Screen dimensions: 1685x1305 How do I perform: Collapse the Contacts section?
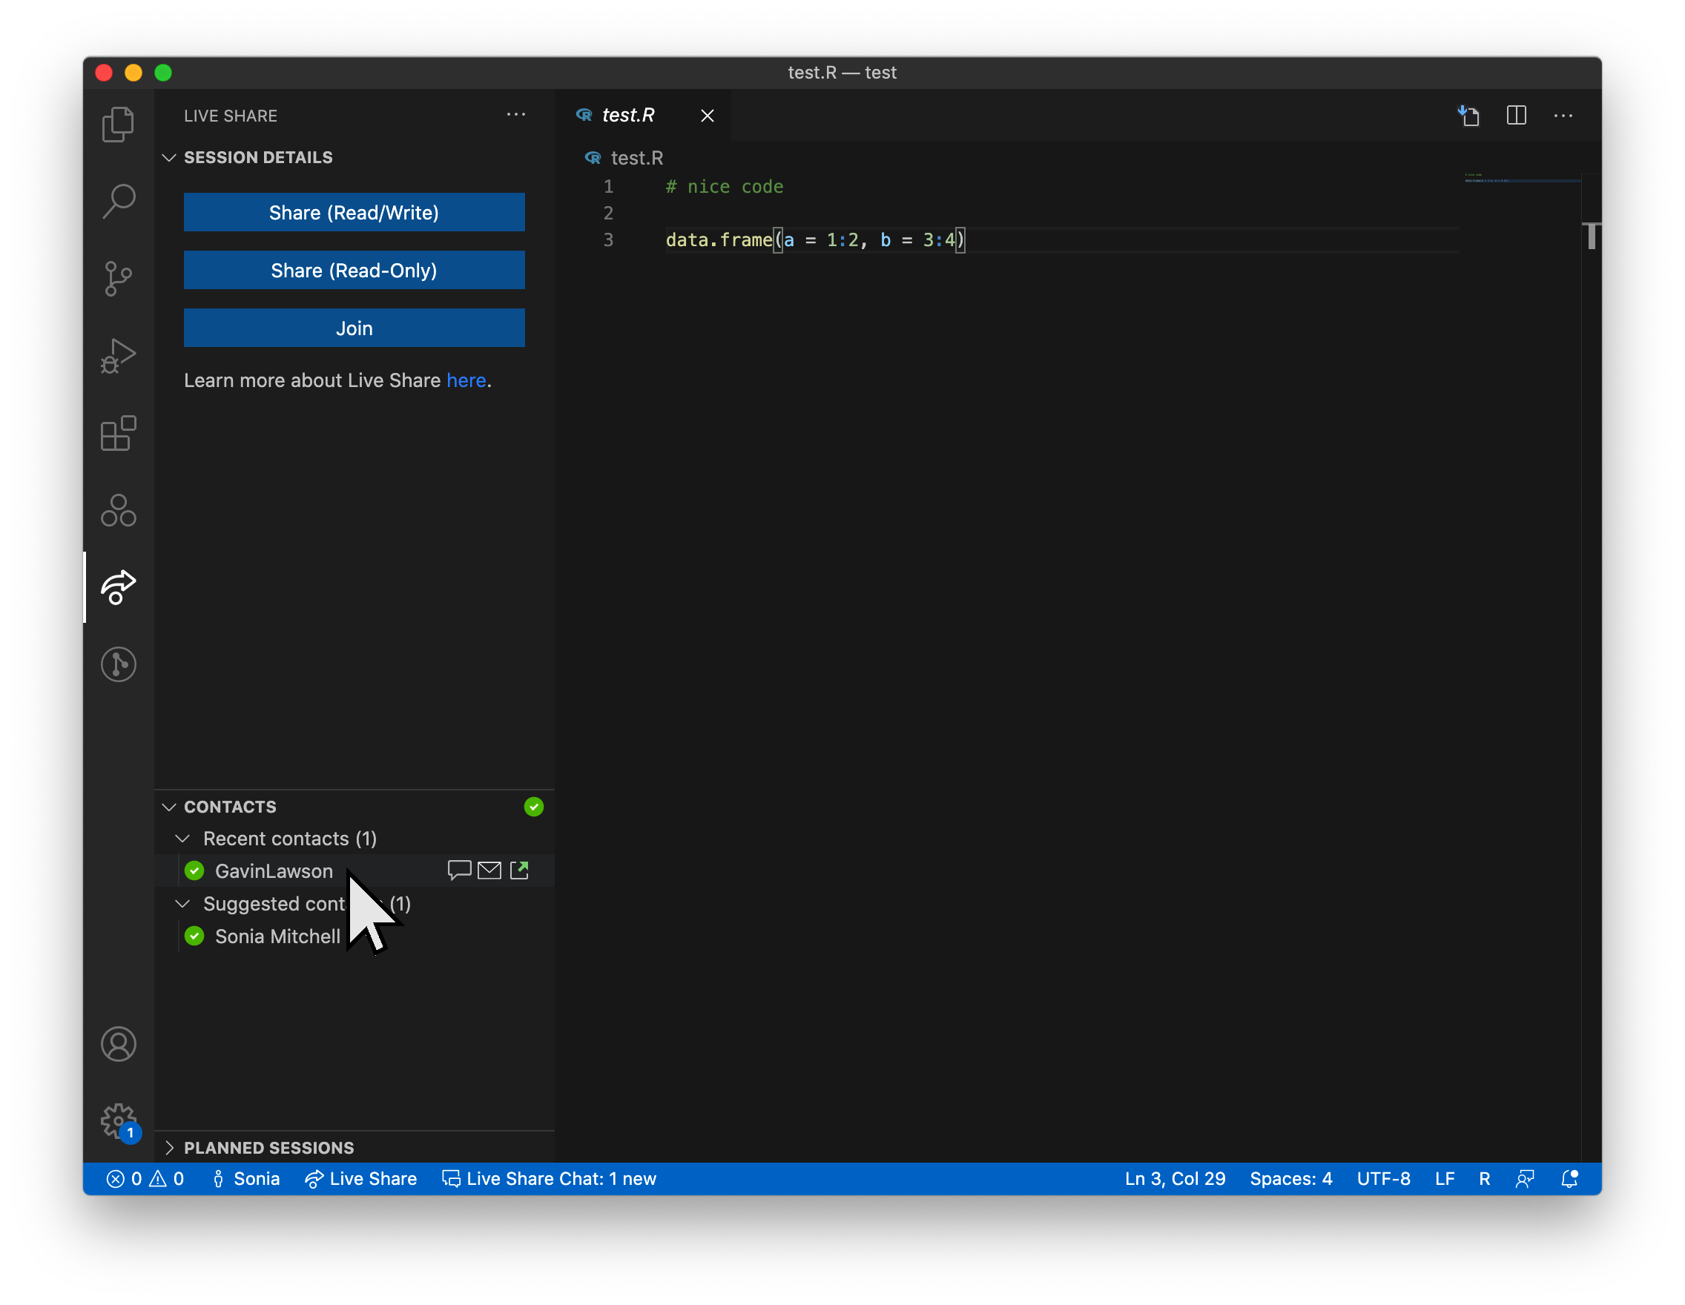169,807
